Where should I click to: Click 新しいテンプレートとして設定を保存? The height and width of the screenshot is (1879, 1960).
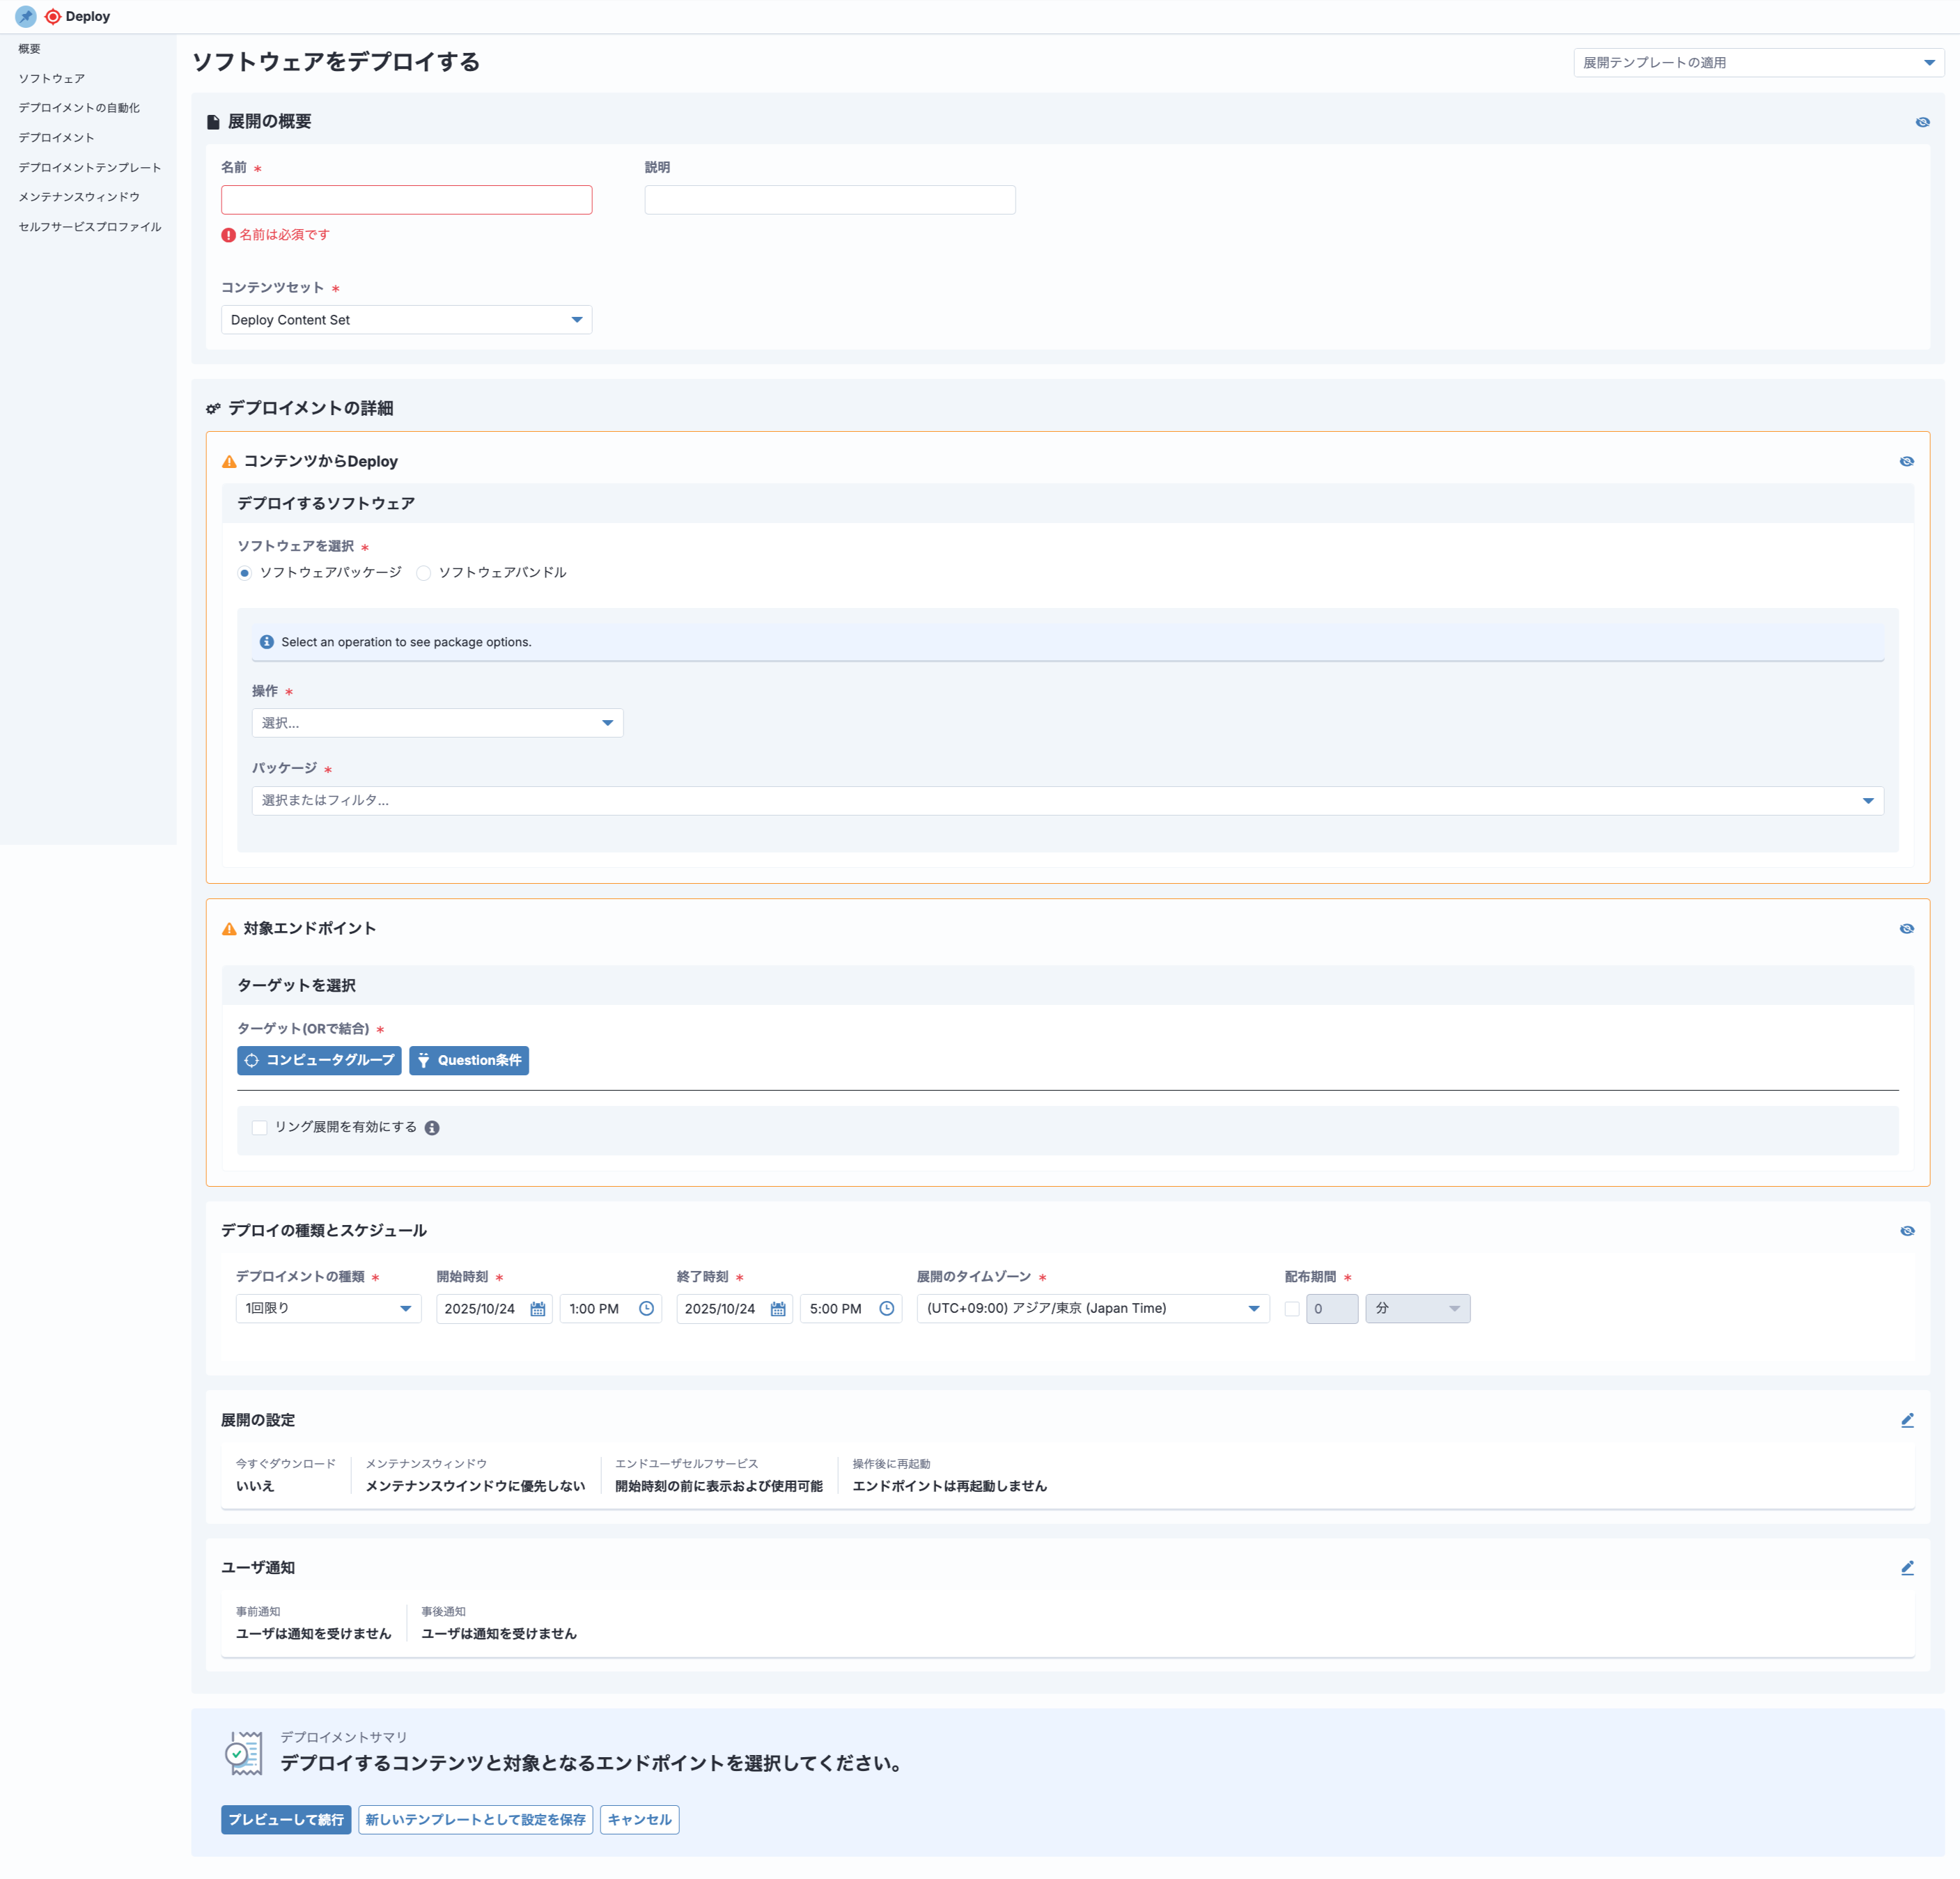point(475,1820)
